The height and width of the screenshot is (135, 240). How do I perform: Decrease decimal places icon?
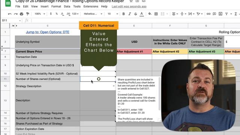pos(62,14)
